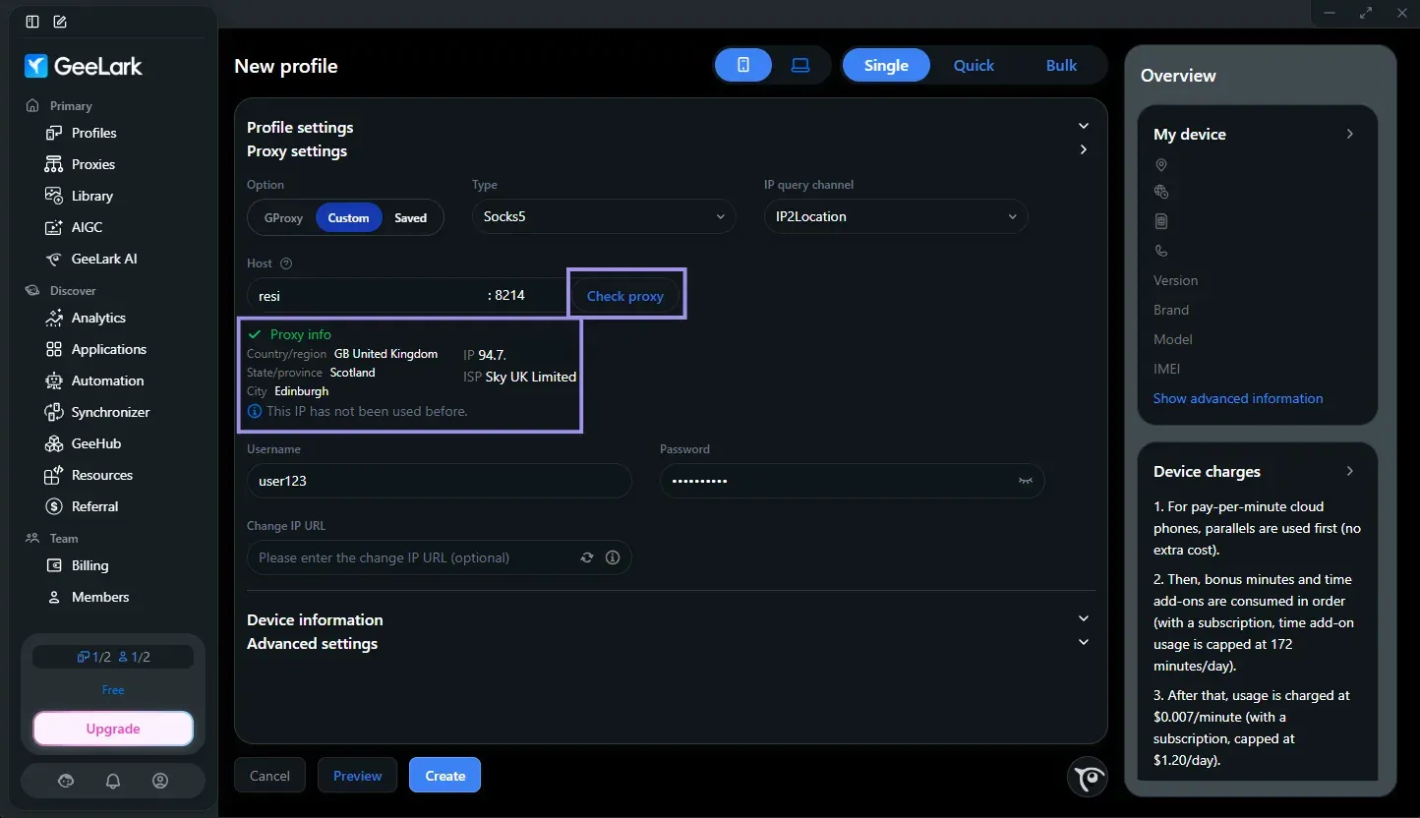This screenshot has width=1420, height=818.
Task: Open the notifications bell icon
Action: pyautogui.click(x=113, y=781)
